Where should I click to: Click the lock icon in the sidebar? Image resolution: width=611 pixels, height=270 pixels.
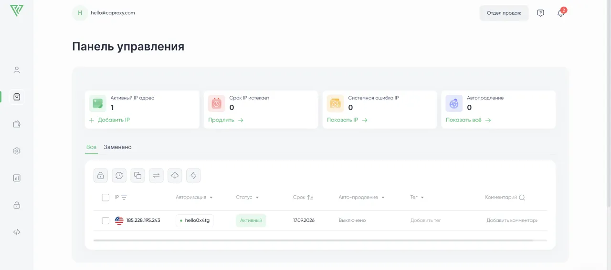pos(17,205)
